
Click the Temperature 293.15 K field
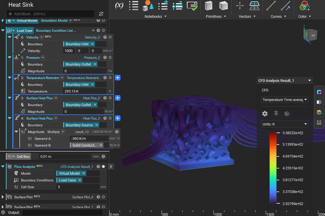tap(85, 91)
